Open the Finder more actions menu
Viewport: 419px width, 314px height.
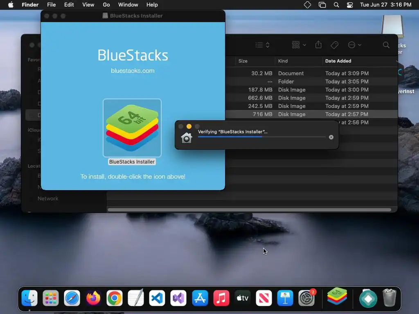pos(355,45)
